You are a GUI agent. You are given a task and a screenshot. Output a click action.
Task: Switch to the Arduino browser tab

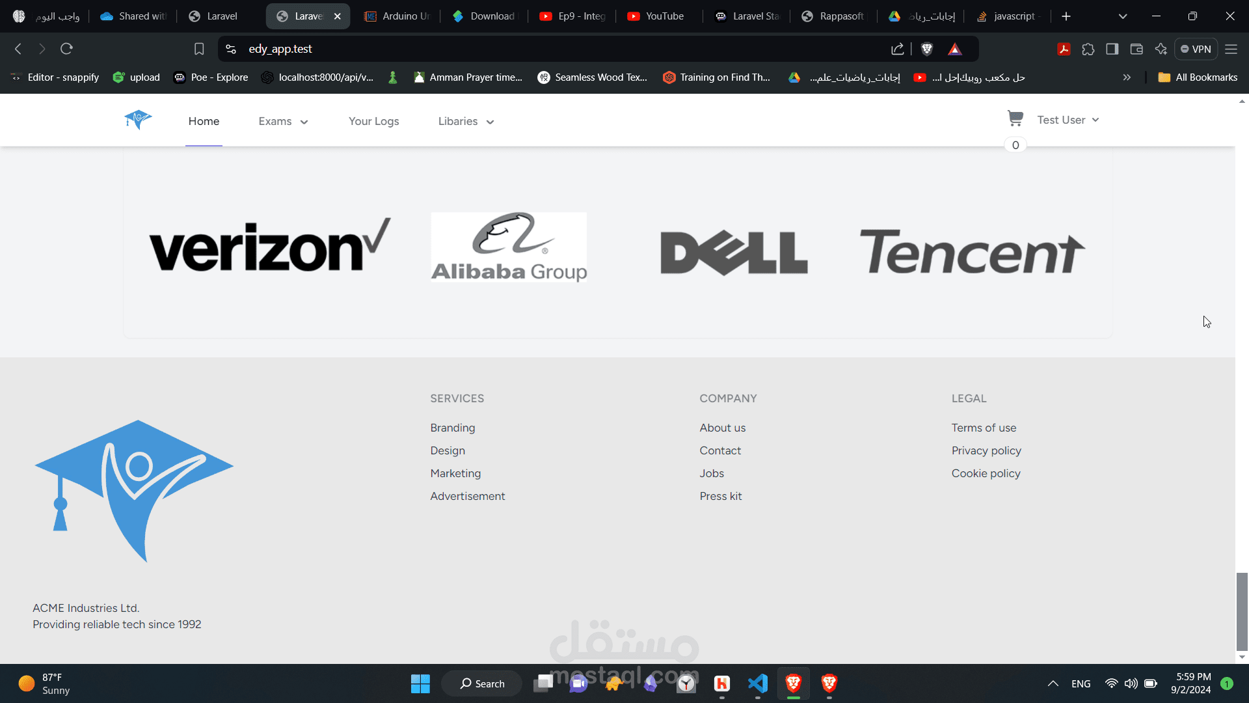pos(398,16)
